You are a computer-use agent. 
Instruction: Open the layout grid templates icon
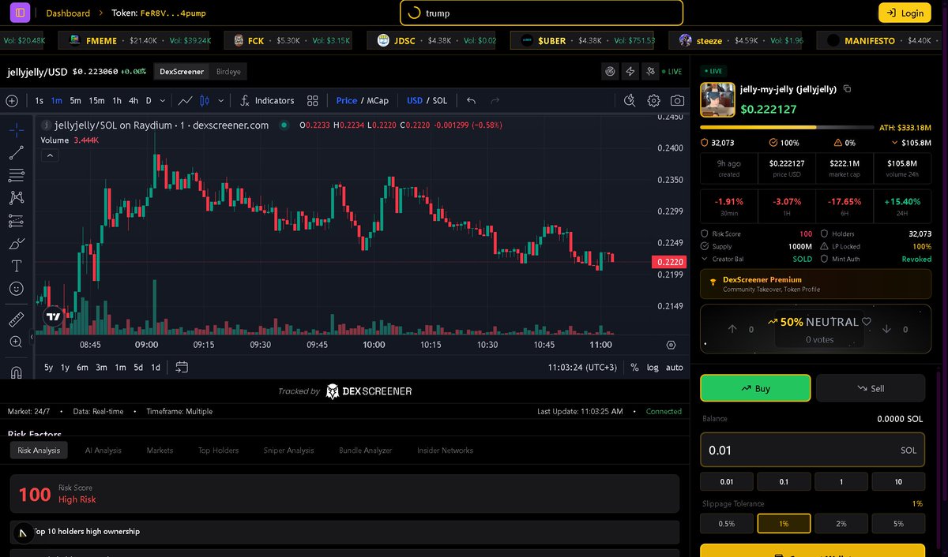click(313, 100)
